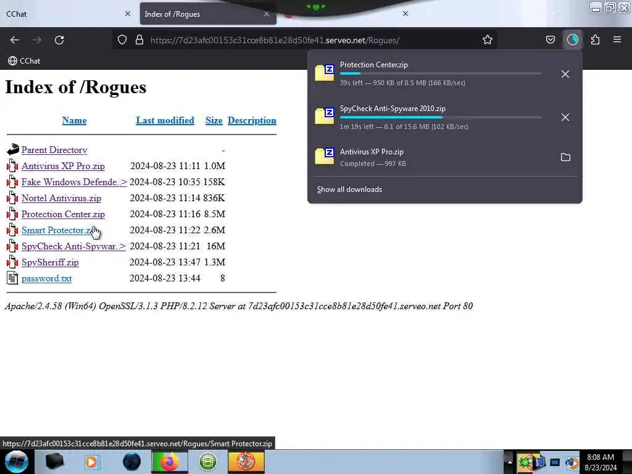632x474 pixels.
Task: Click the Apache server signature text
Action: pyautogui.click(x=239, y=306)
